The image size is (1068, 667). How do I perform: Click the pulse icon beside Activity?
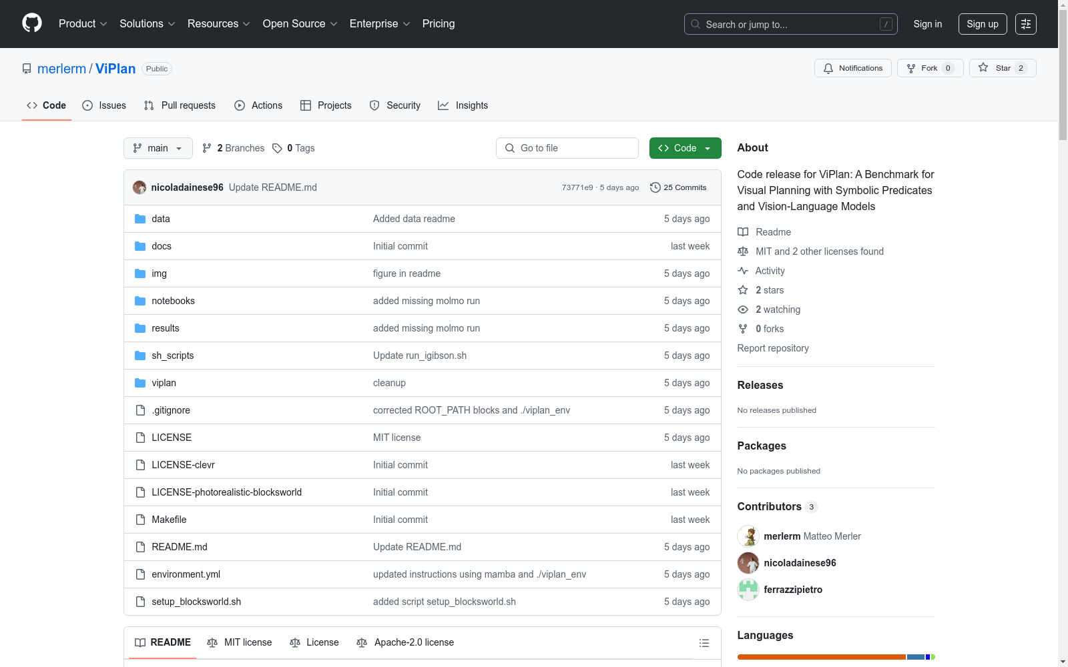coord(743,271)
